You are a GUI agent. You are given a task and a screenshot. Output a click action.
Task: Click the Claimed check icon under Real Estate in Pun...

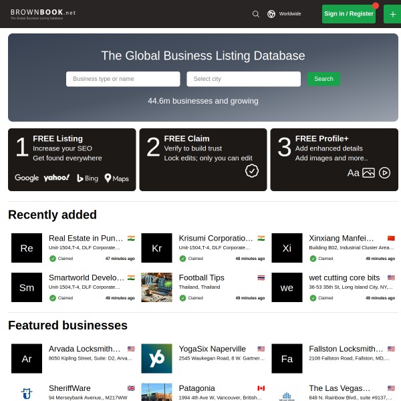[53, 259]
